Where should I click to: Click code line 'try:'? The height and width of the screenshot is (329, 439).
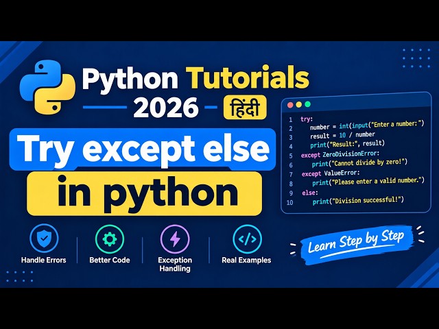point(307,119)
